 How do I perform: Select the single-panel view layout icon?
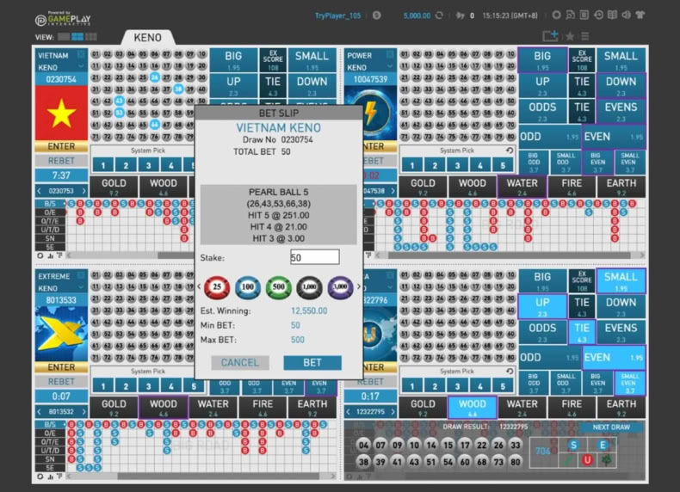[64, 37]
